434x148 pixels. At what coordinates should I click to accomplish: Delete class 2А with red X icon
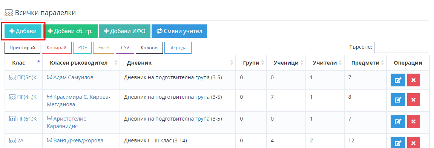coord(413,143)
